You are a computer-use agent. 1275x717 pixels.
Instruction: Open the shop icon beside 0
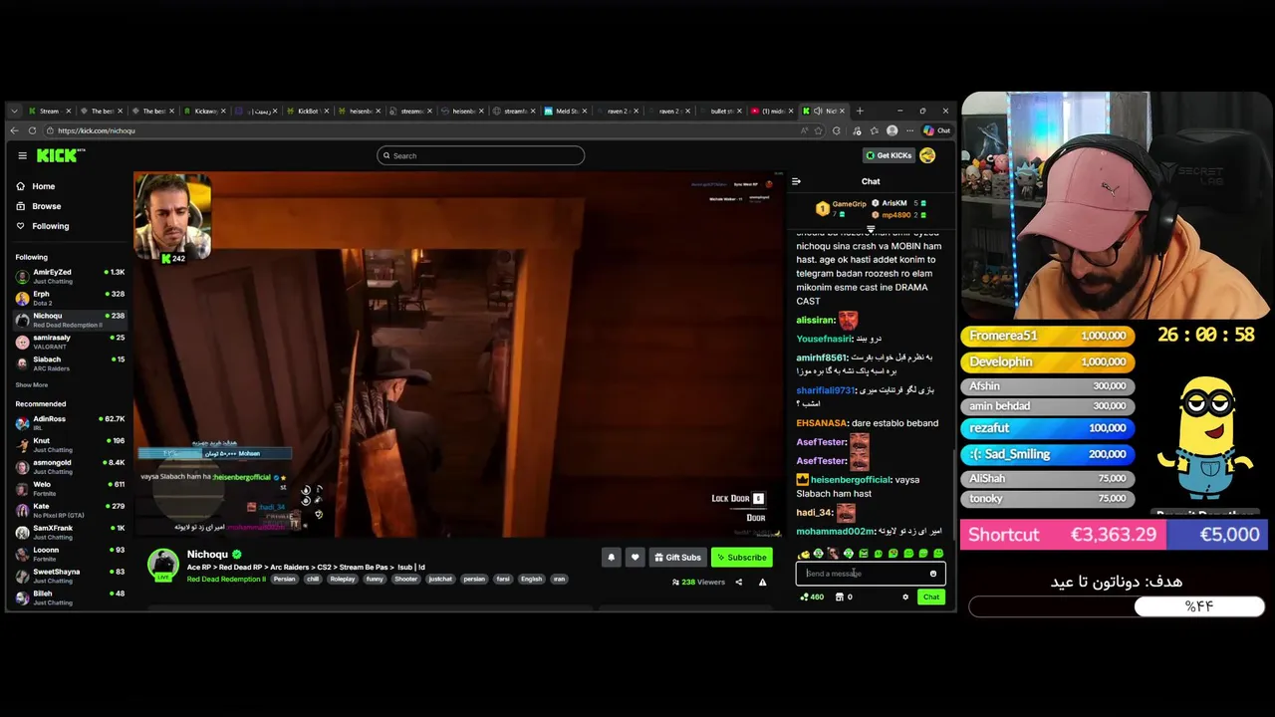pyautogui.click(x=839, y=597)
